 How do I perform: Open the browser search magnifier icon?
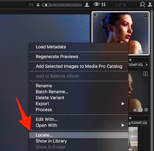[142, 4]
